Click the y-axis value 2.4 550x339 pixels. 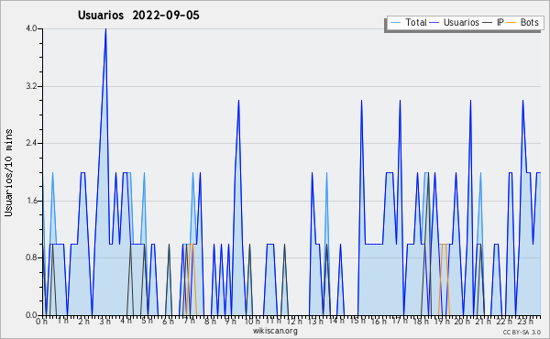coord(31,143)
